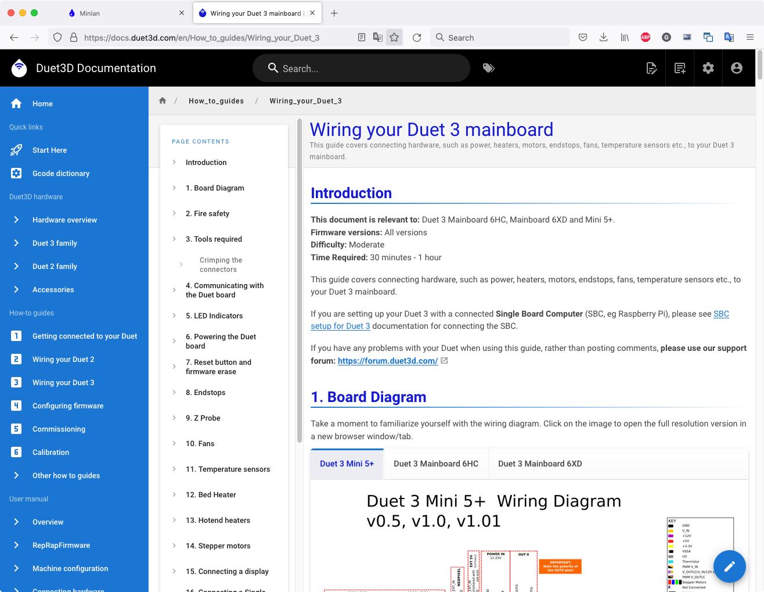The image size is (764, 592).
Task: Expand 3. Tools required chevron in contents
Action: click(174, 239)
